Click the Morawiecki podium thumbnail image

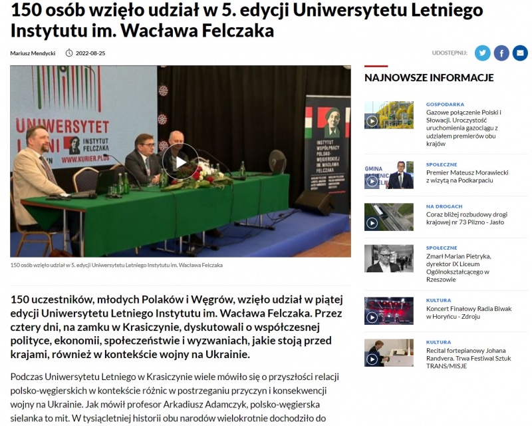[389, 175]
